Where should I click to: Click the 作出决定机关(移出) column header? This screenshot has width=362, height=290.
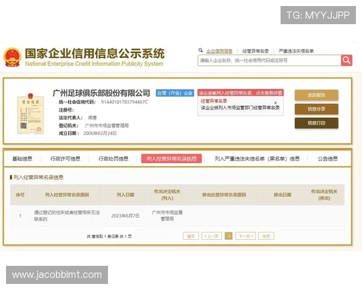tap(324, 195)
